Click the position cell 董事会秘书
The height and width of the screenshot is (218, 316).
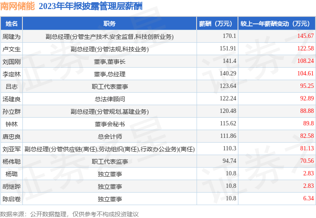pyautogui.click(x=110, y=124)
